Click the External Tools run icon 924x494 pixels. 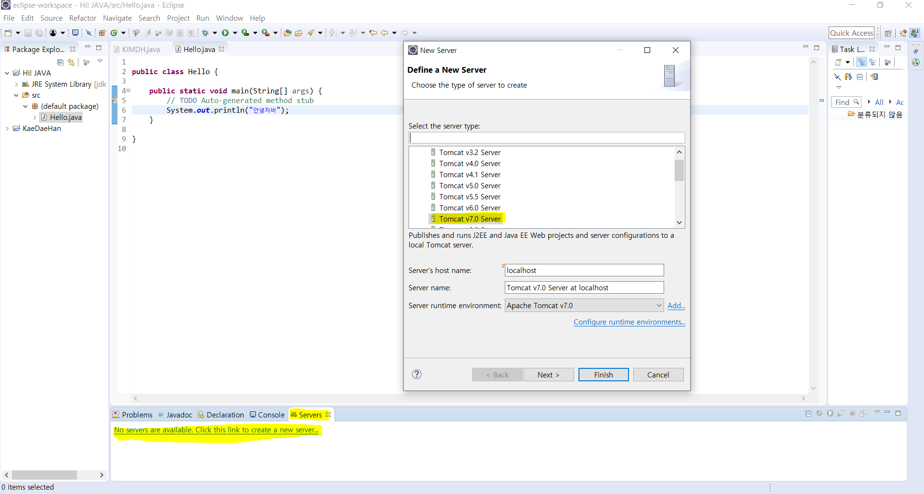265,33
